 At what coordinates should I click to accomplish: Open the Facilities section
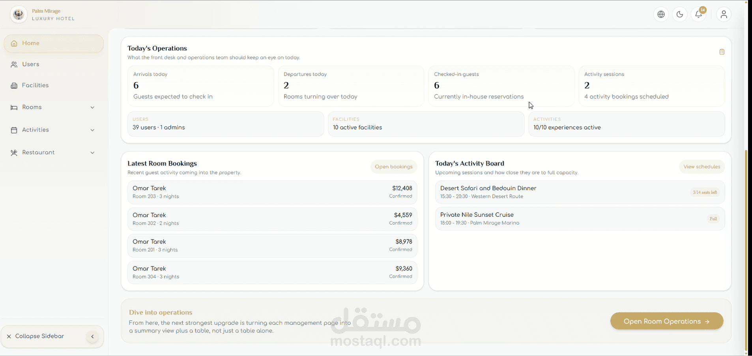pyautogui.click(x=54, y=86)
